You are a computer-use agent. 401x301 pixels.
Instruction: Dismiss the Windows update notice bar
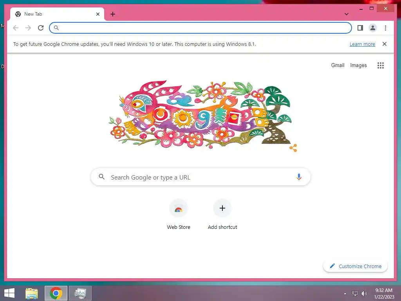[385, 44]
